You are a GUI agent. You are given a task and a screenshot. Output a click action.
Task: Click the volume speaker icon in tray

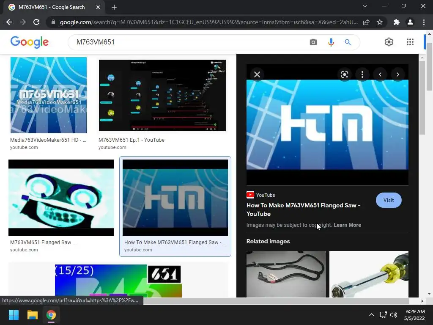pyautogui.click(x=394, y=315)
